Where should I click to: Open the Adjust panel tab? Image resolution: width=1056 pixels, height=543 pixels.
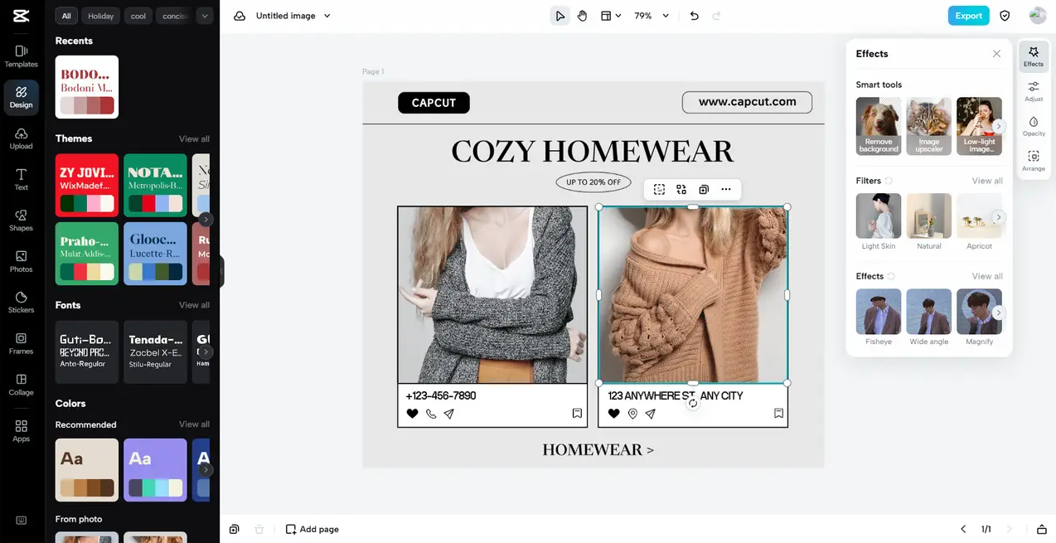(x=1034, y=91)
